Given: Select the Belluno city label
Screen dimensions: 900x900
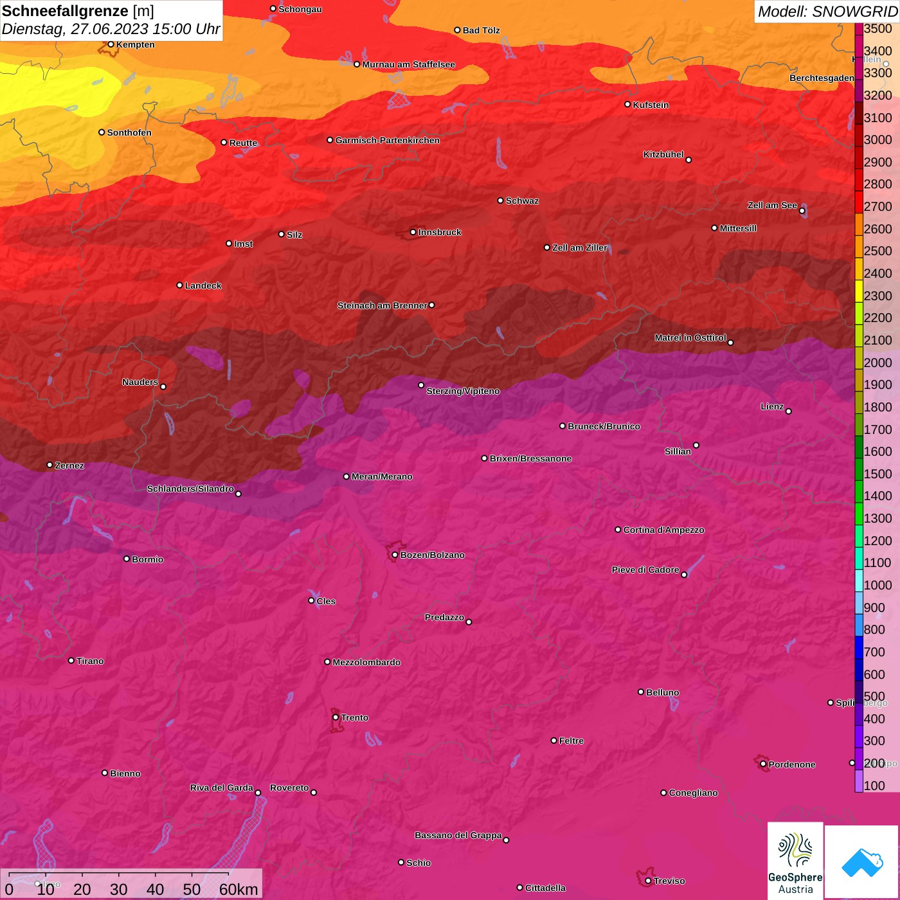Looking at the screenshot, I should pyautogui.click(x=662, y=692).
